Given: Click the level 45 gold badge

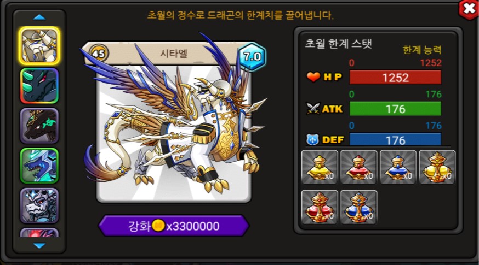Looking at the screenshot, I should pyautogui.click(x=99, y=54).
